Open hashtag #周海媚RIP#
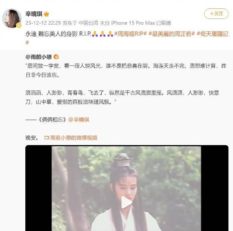The width and height of the screenshot is (233, 231). point(130,34)
